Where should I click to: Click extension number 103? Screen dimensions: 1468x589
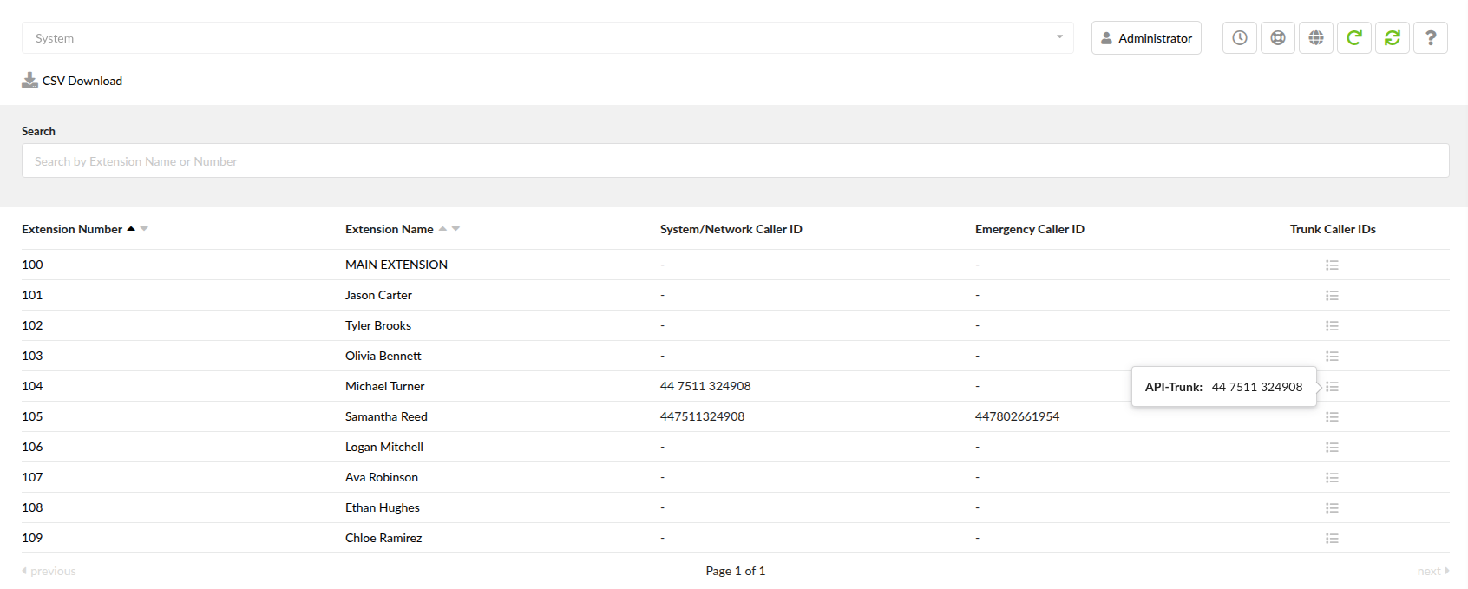coord(32,356)
